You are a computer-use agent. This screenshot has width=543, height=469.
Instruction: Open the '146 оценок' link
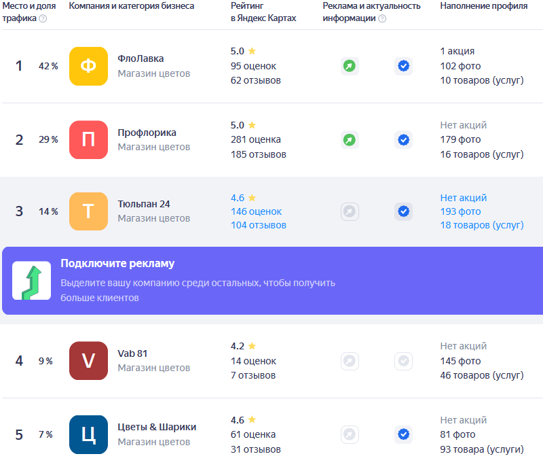257,211
